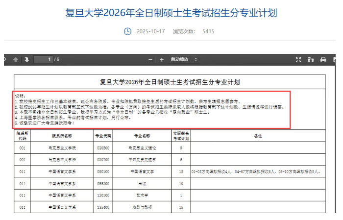This screenshot has width=343, height=220.
Task: Print the PDF document
Action: [323, 60]
